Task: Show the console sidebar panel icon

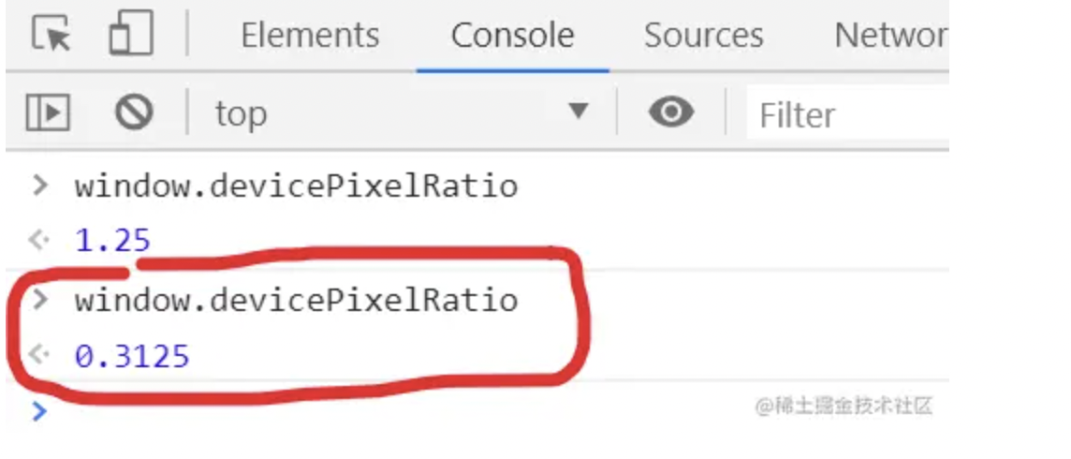Action: click(48, 114)
